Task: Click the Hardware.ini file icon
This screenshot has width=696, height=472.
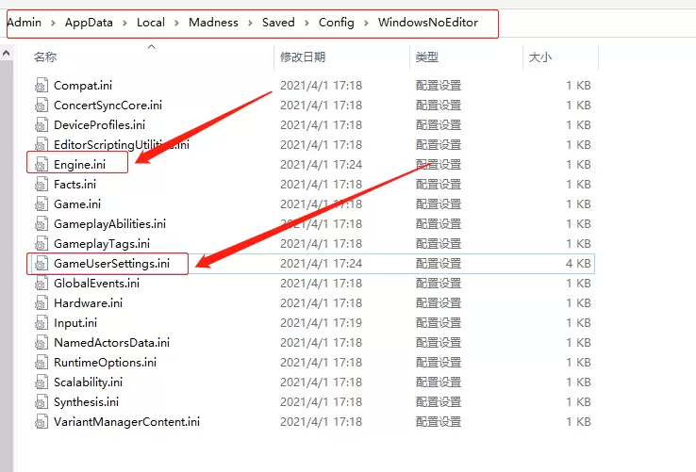Action: 41,302
